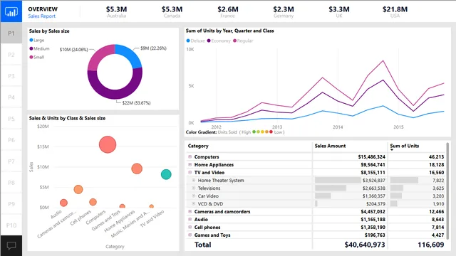Click the teal TV and Video bubble
This screenshot has height=256, width=456.
(x=166, y=174)
